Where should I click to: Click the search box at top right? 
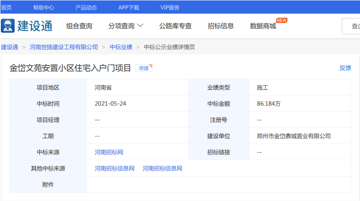coord(351,26)
